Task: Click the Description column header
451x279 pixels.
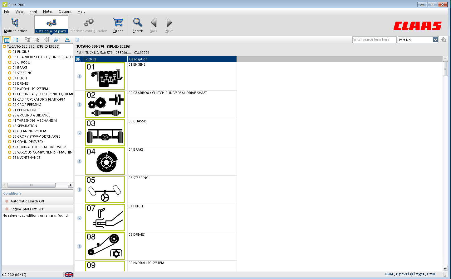Action: pyautogui.click(x=182, y=59)
